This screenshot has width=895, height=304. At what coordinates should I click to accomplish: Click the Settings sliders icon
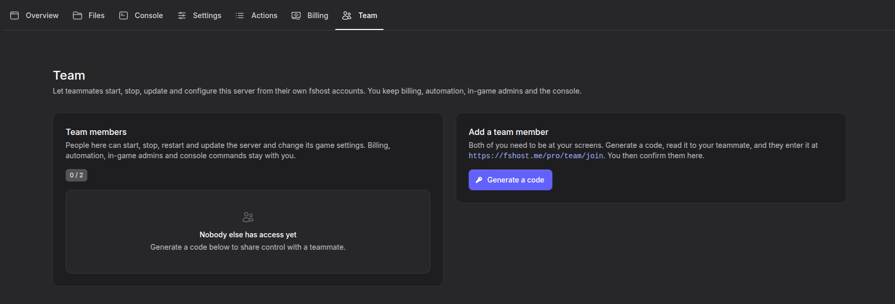pos(182,16)
